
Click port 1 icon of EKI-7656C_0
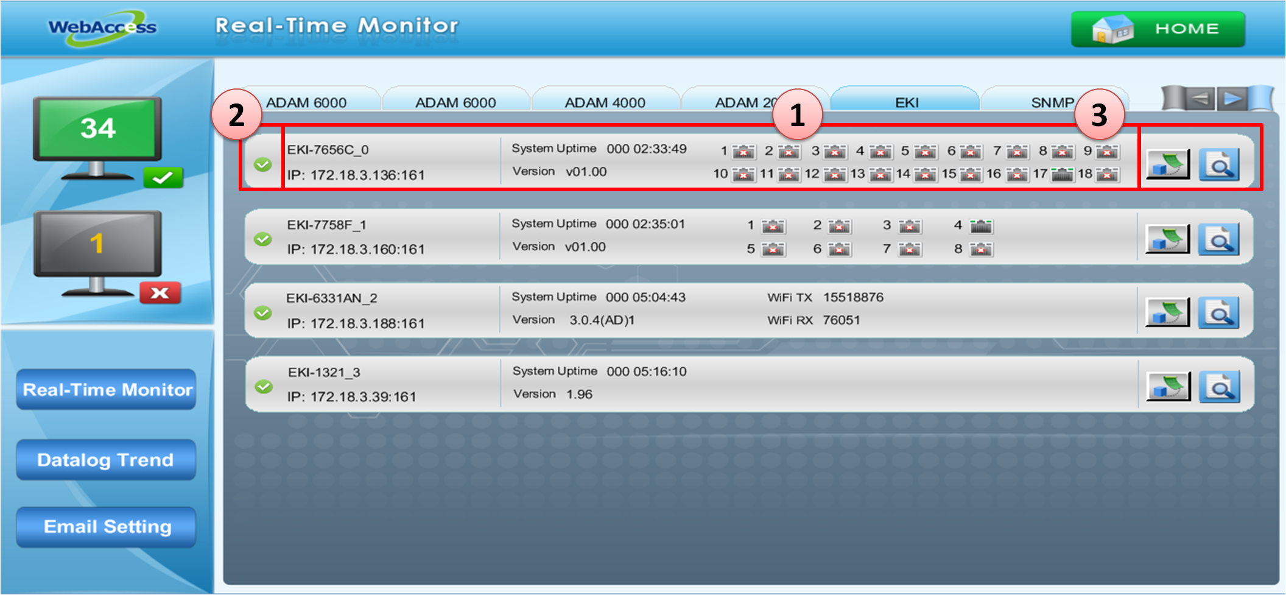point(743,152)
